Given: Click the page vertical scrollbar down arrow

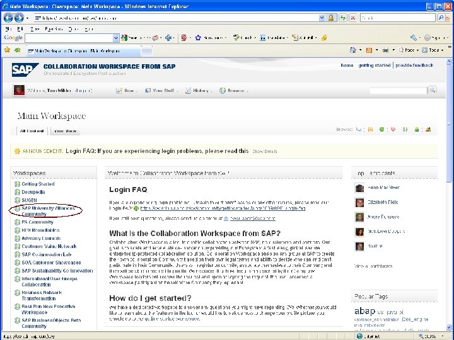Looking at the screenshot, I should click(449, 327).
